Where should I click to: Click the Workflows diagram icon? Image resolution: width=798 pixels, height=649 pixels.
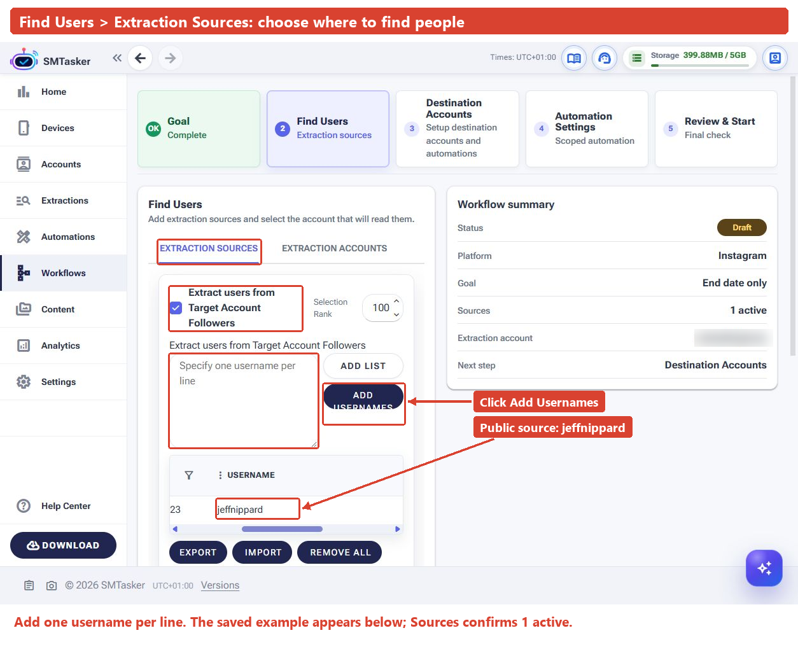tap(24, 273)
